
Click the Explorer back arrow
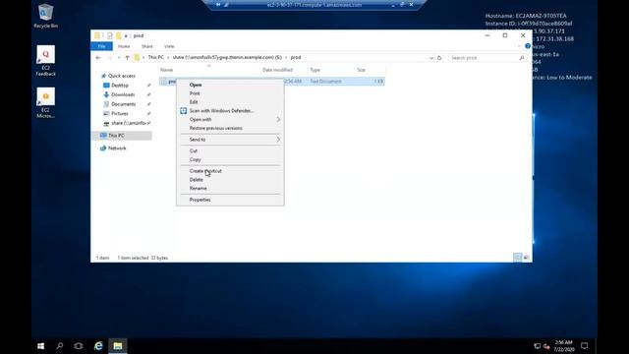pyautogui.click(x=98, y=58)
